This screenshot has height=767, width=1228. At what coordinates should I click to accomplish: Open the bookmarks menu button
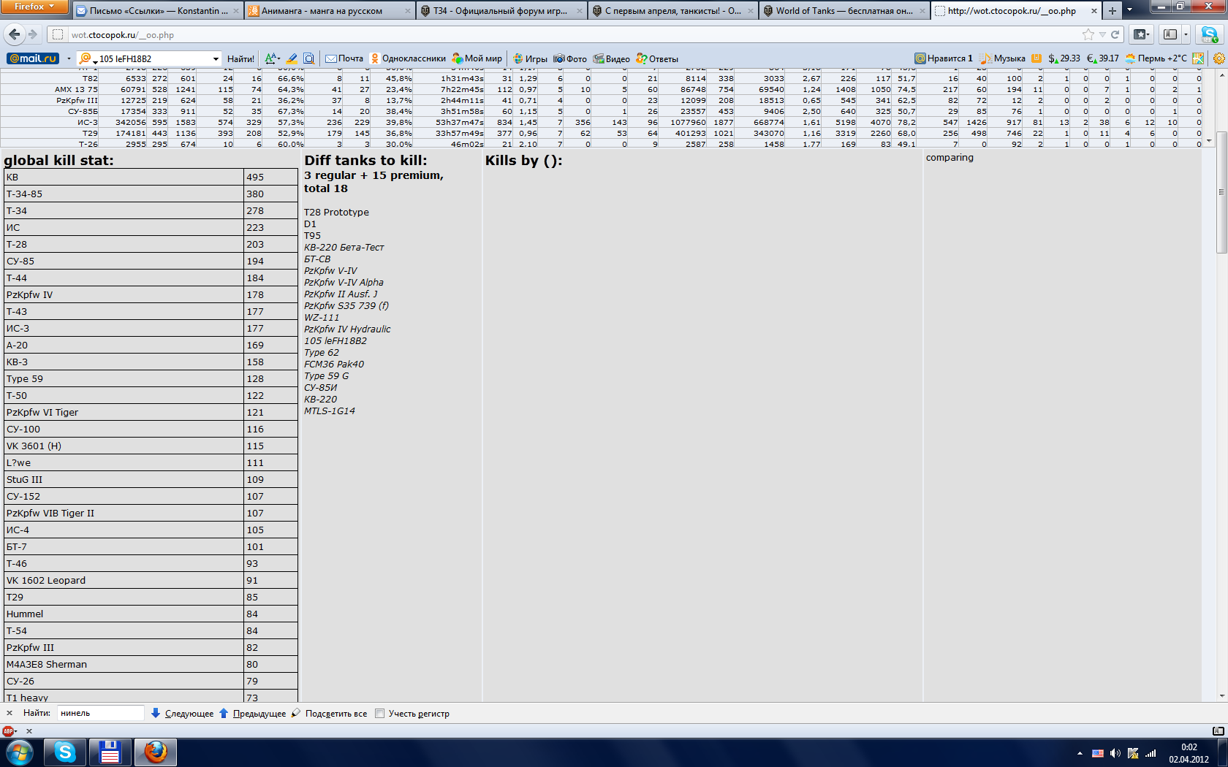tap(1140, 34)
